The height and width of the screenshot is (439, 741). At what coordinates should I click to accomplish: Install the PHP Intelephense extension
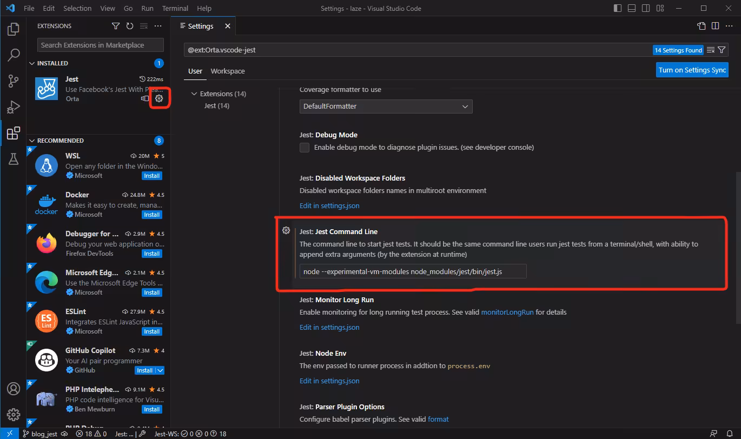tap(152, 409)
